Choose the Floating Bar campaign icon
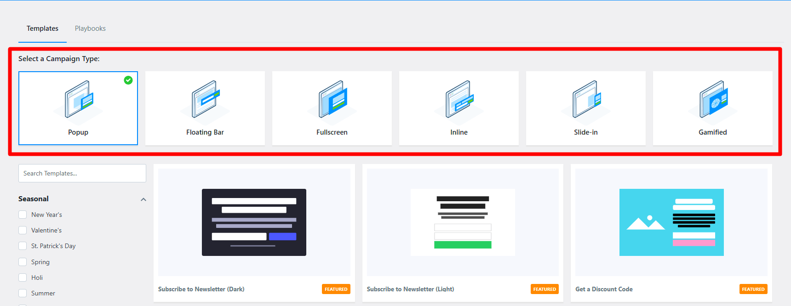The image size is (791, 306). tap(206, 99)
